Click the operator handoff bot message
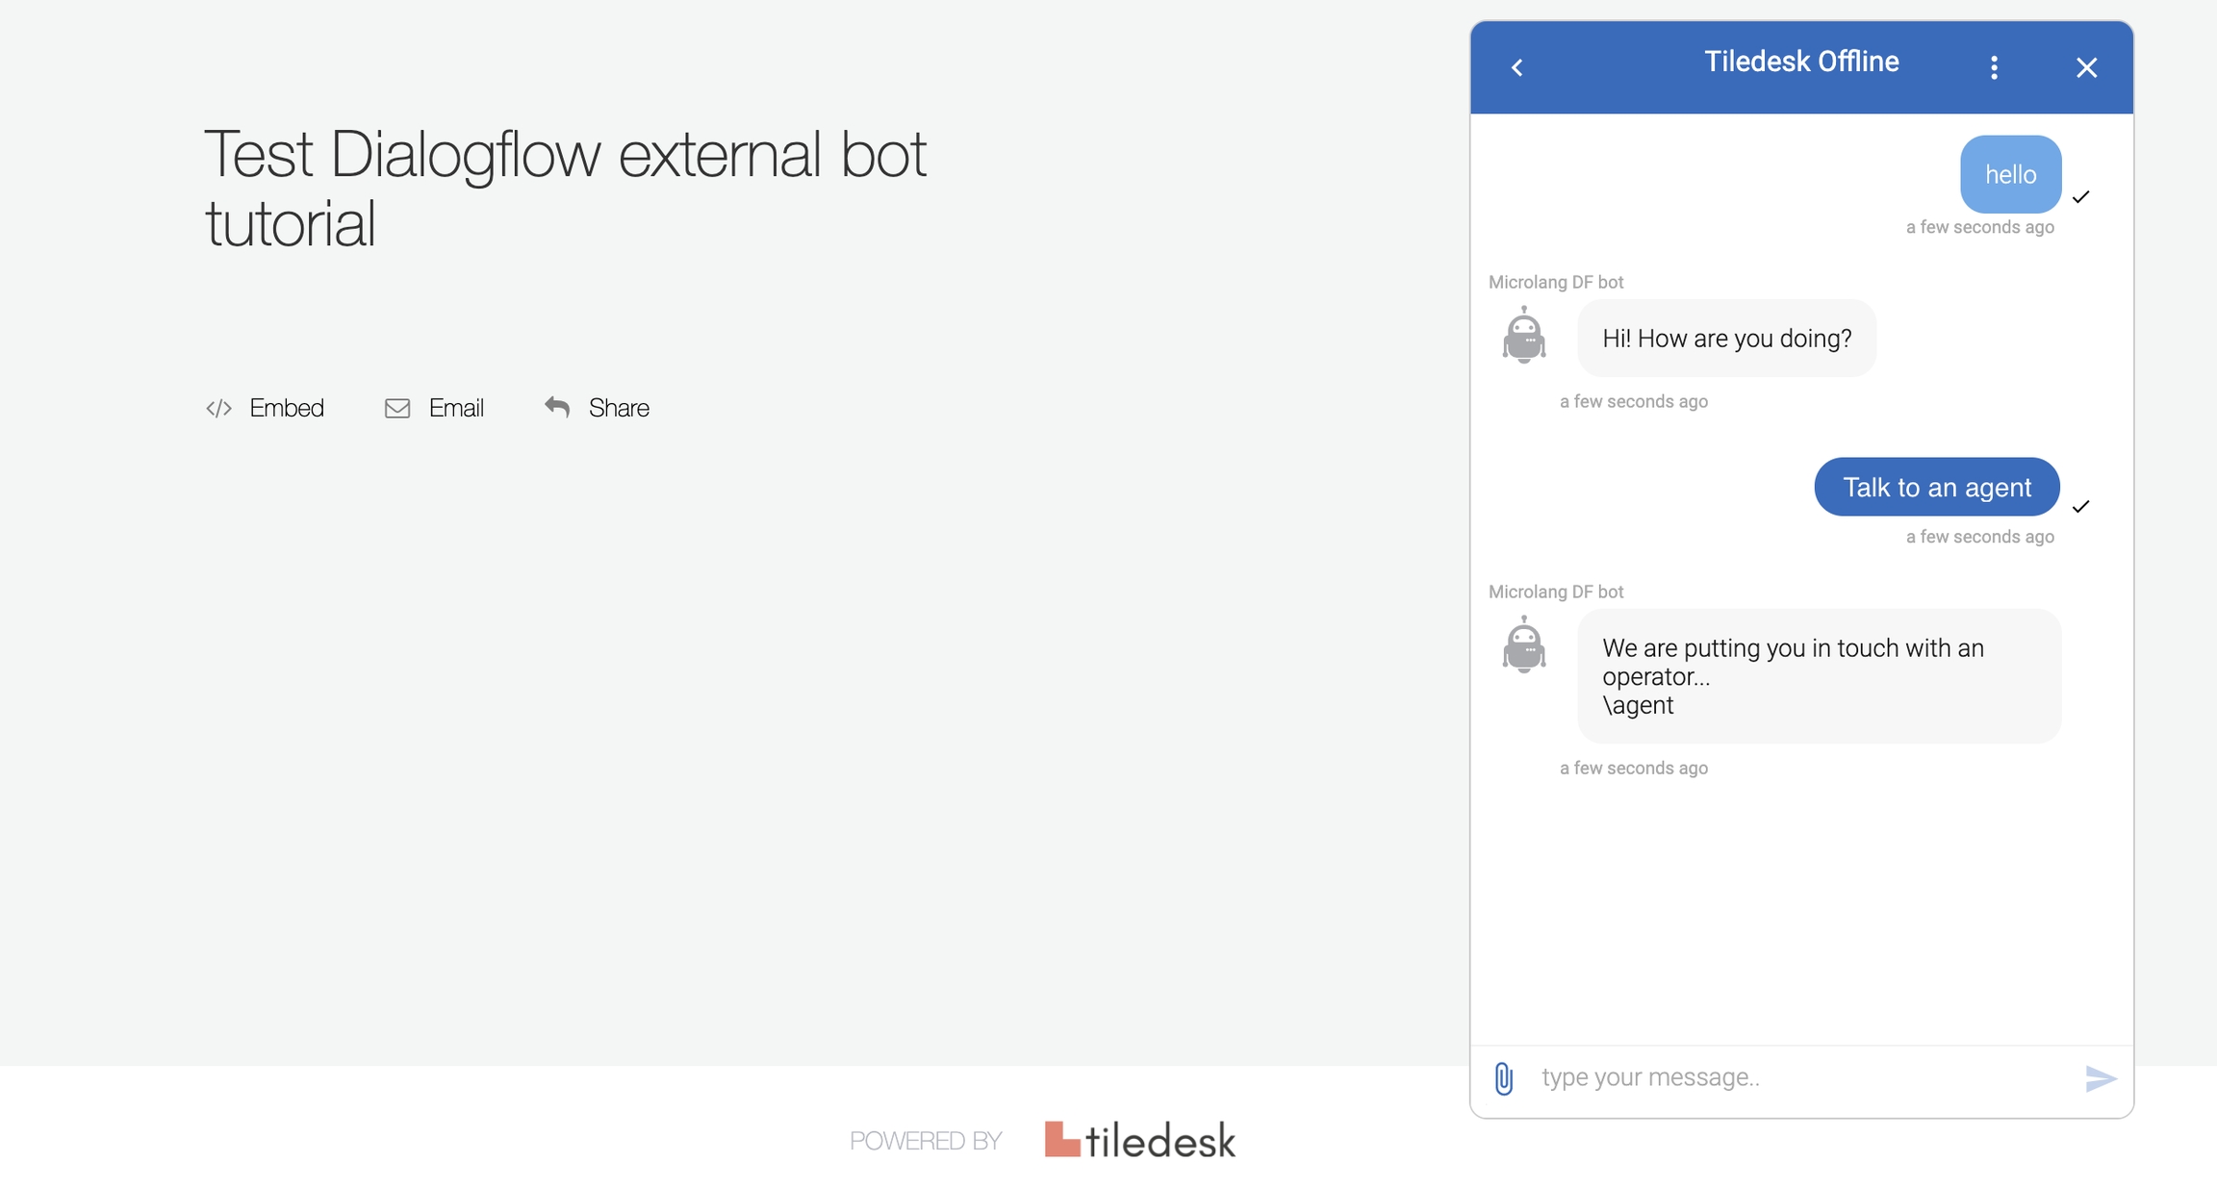The height and width of the screenshot is (1187, 2217). 1819,676
